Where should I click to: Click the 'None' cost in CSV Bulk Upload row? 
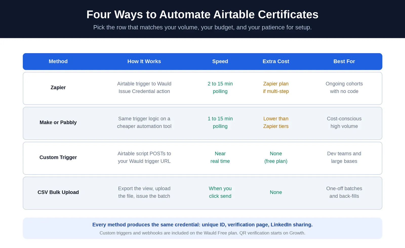(x=276, y=192)
